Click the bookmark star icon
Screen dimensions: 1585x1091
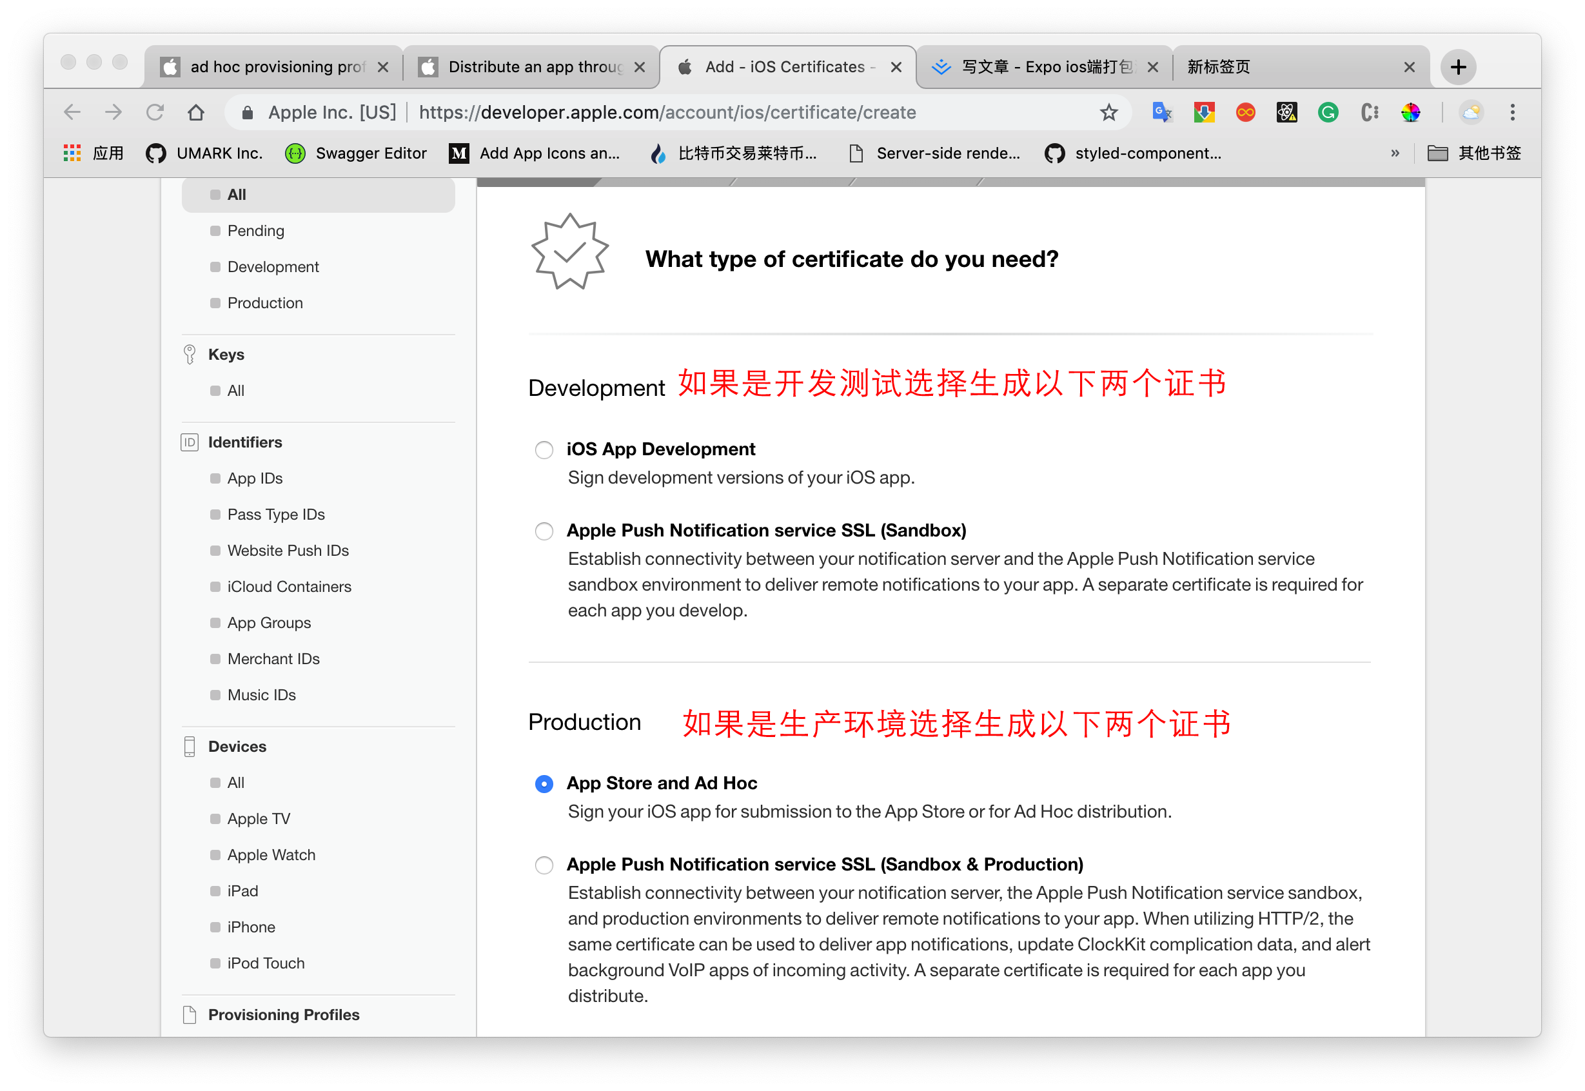tap(1108, 112)
